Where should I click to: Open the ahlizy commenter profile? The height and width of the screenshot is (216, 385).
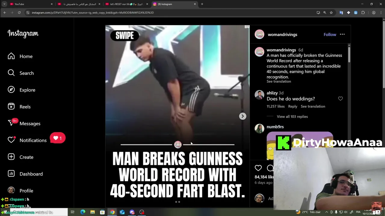(x=272, y=93)
